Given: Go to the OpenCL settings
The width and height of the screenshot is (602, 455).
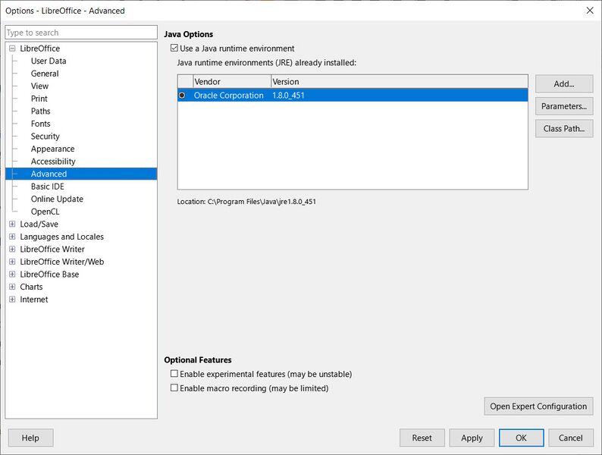Looking at the screenshot, I should click(x=45, y=212).
